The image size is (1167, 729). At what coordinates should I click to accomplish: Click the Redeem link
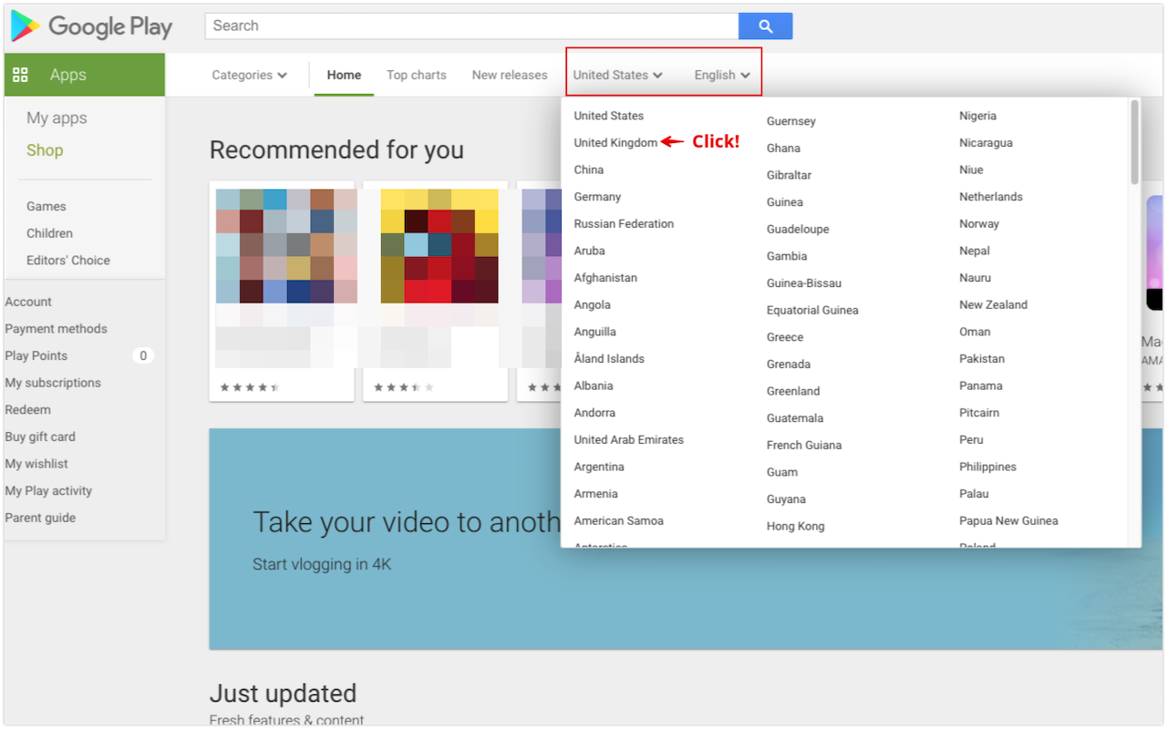[28, 410]
